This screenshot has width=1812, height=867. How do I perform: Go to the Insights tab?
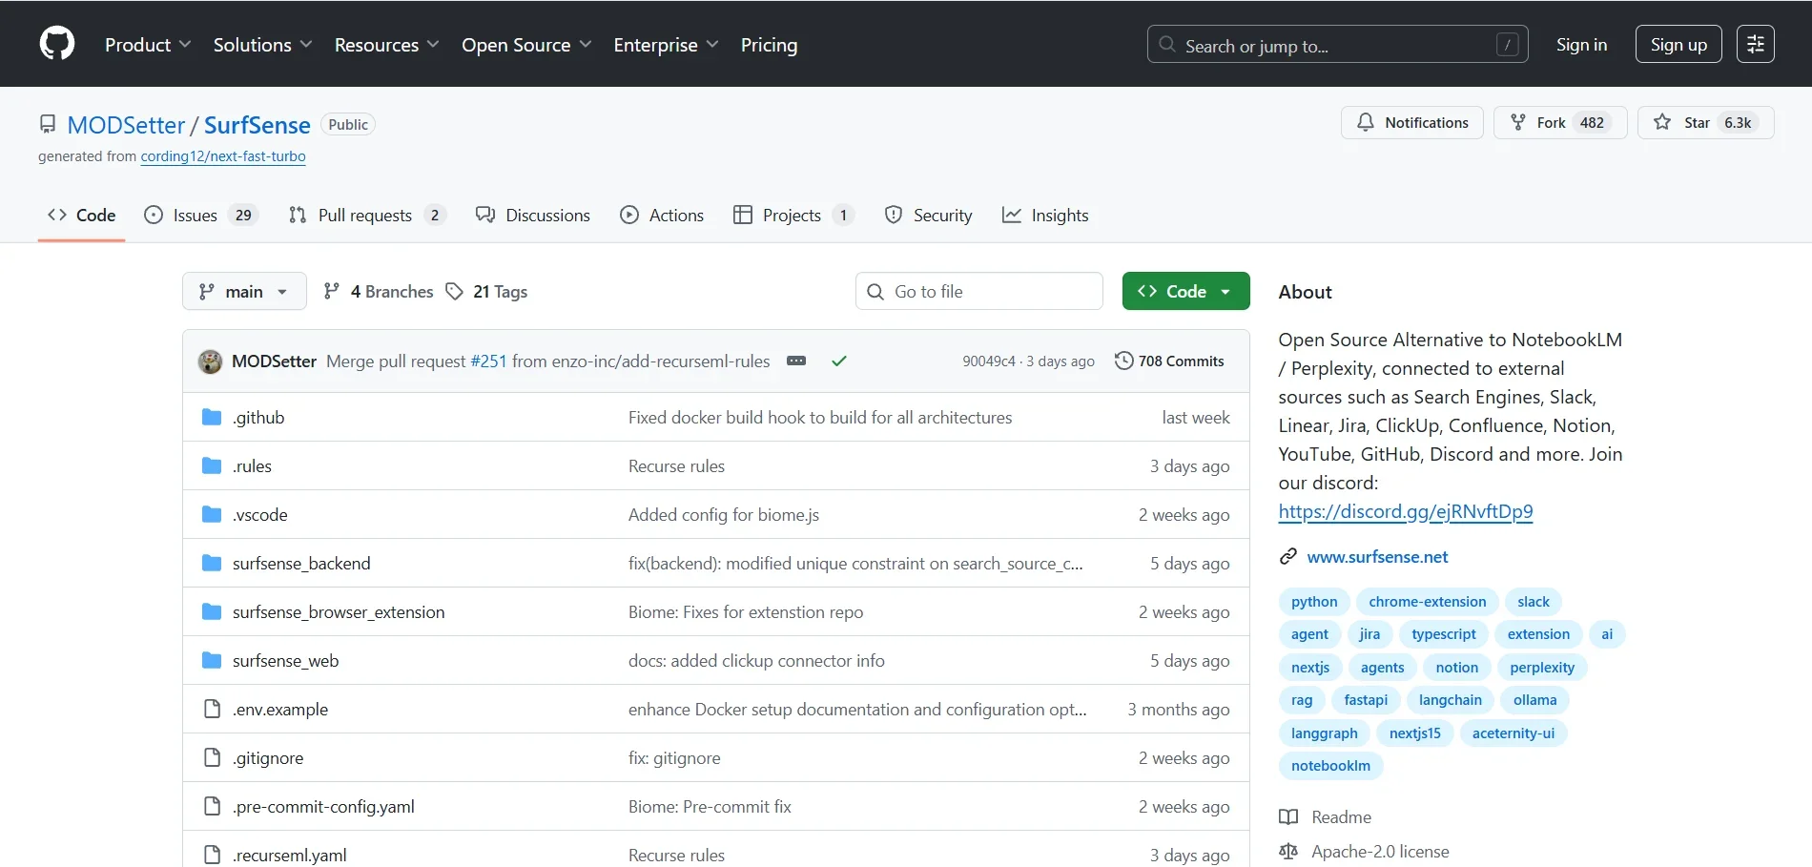tap(1045, 216)
